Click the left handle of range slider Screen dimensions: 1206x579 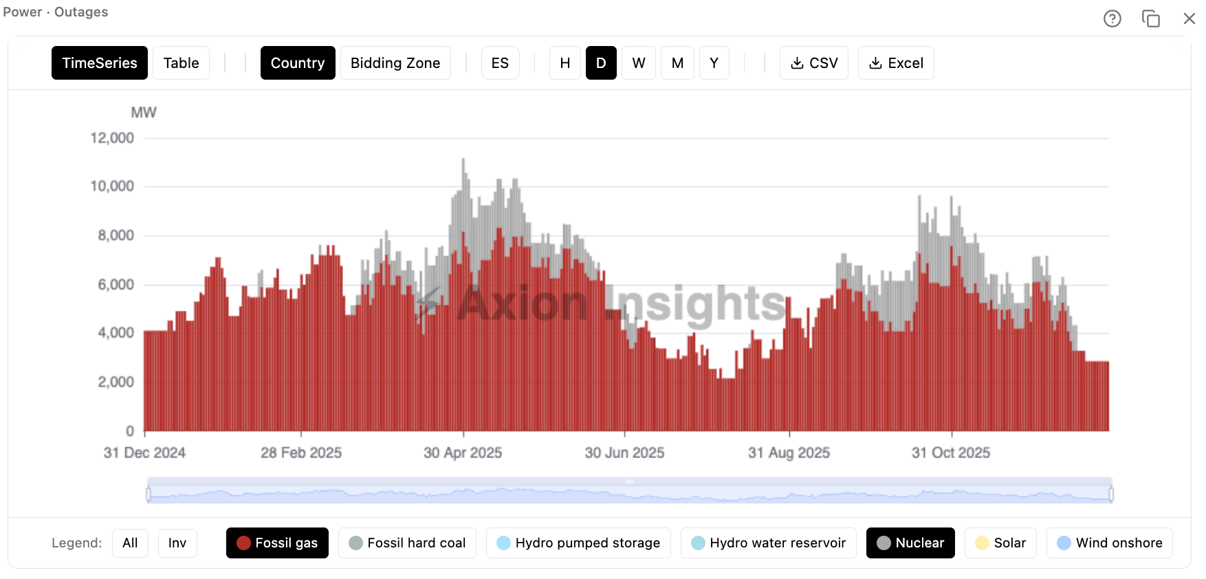(x=149, y=494)
